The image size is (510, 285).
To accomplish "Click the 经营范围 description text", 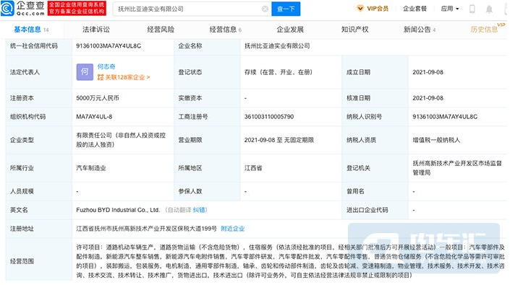I will coord(291,261).
